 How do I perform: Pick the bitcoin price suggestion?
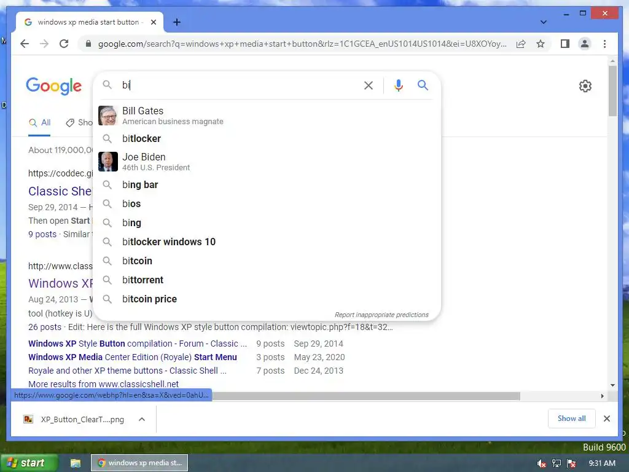(x=267, y=299)
